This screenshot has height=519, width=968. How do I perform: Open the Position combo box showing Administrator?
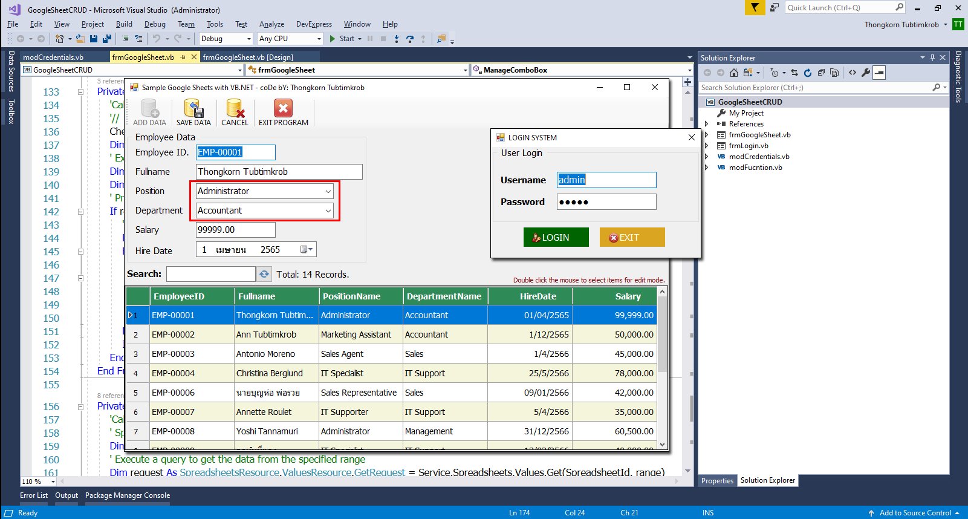click(x=328, y=191)
